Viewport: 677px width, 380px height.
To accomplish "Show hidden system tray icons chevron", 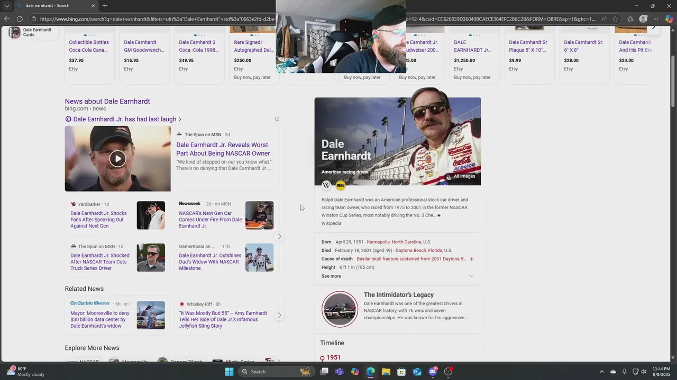I will pos(601,372).
